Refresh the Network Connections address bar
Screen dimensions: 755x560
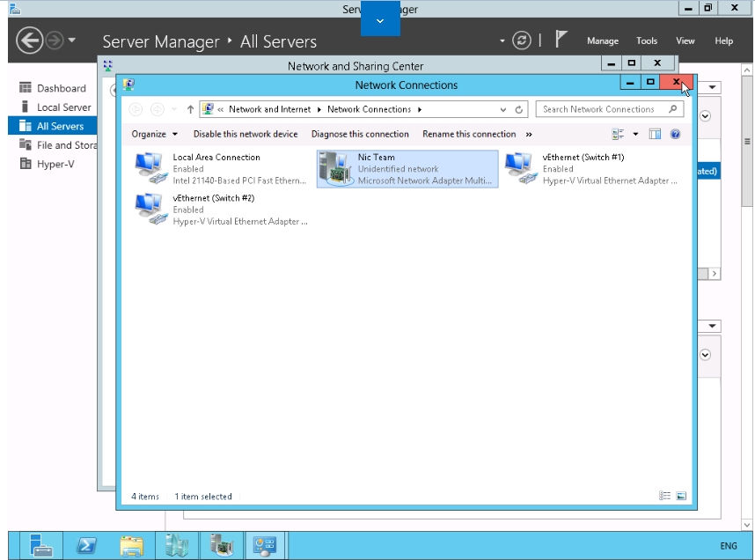click(518, 109)
